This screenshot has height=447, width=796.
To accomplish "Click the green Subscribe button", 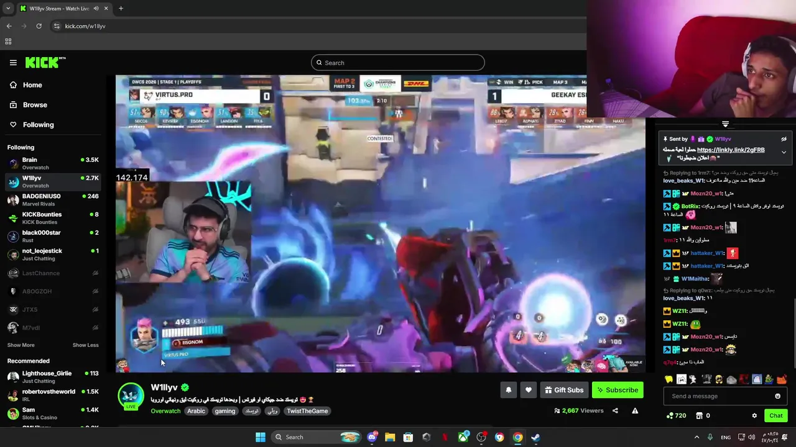I will click(x=618, y=390).
